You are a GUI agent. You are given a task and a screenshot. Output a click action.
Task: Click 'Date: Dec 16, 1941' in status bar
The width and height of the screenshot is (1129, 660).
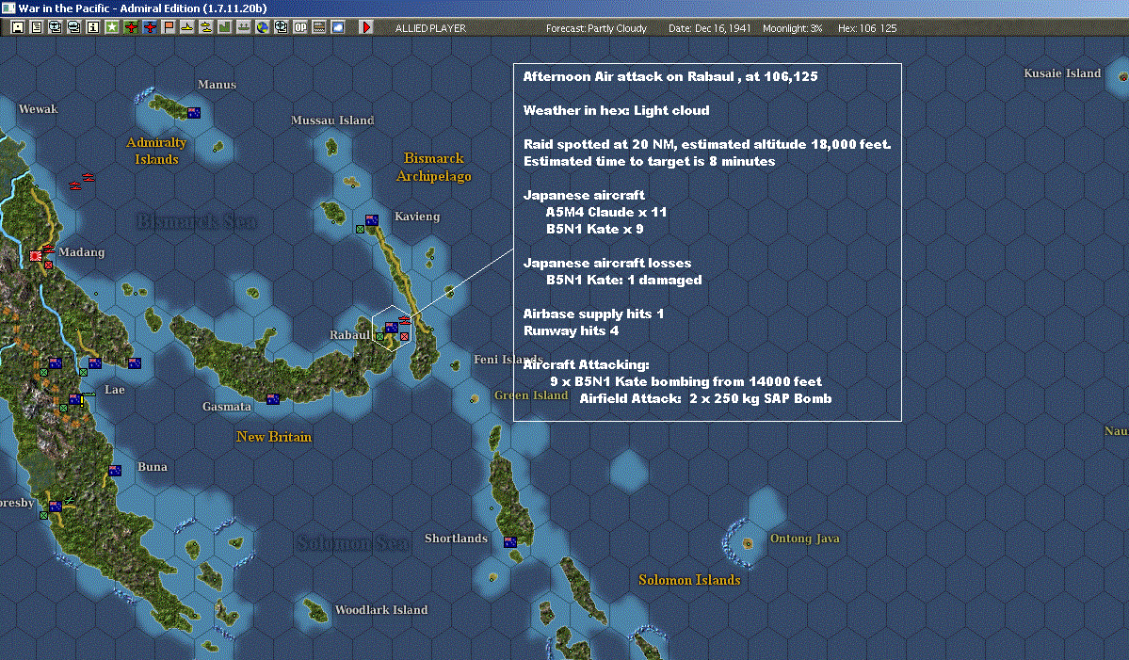(x=709, y=28)
